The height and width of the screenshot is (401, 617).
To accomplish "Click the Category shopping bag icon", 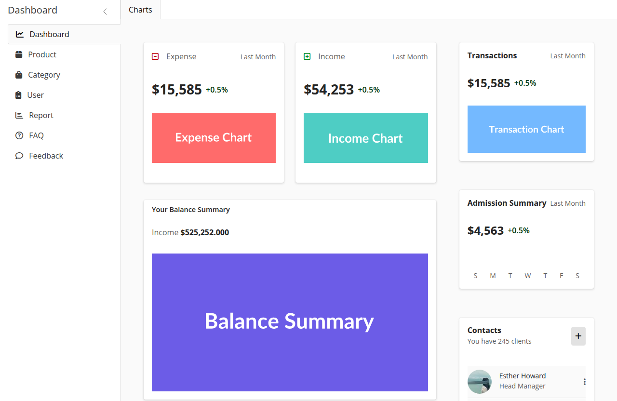I will (x=19, y=75).
